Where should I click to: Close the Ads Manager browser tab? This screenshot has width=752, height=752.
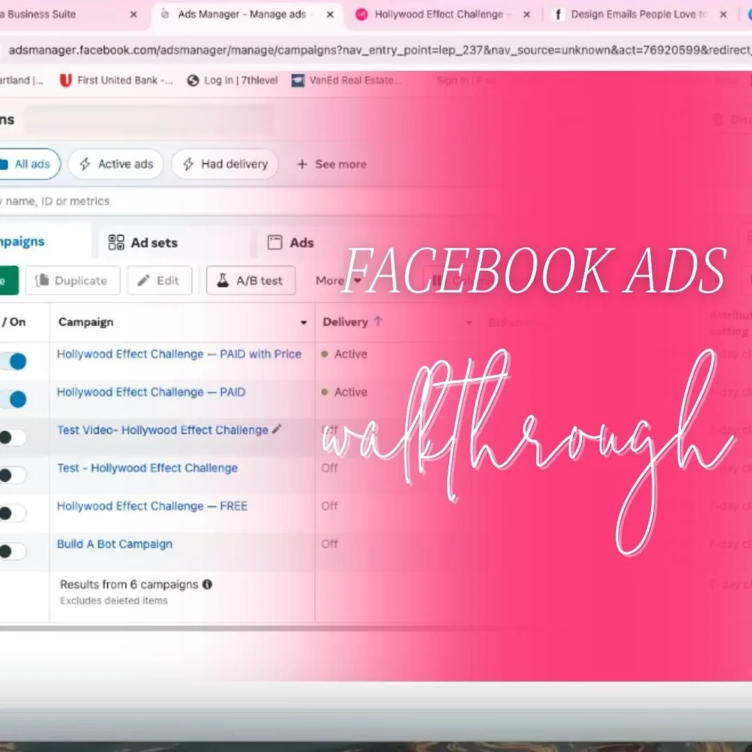click(330, 15)
